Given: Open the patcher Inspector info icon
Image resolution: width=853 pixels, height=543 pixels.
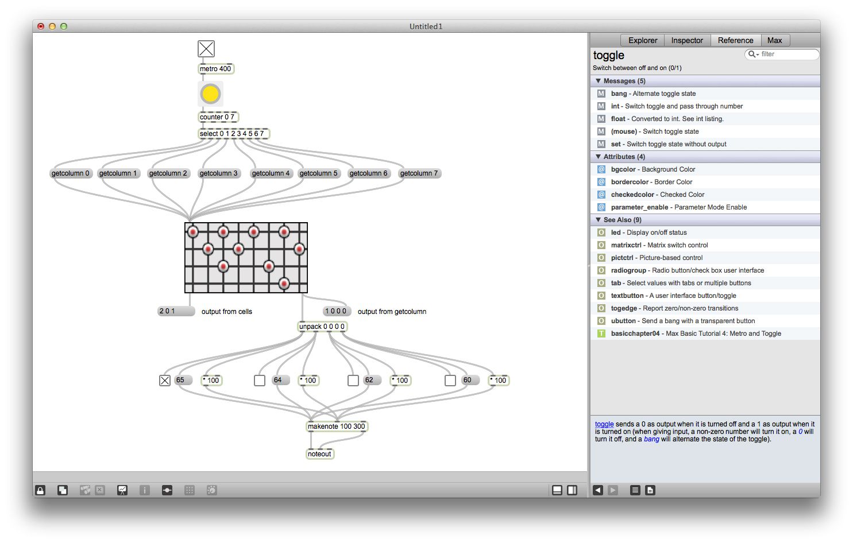Looking at the screenshot, I should (144, 490).
